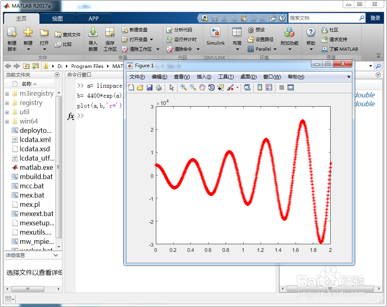Select the Edit Plot arrow tool
387x307 pixels.
click(x=172, y=87)
